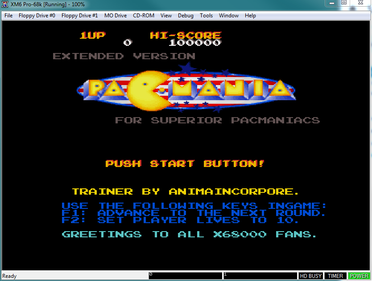This screenshot has height=281, width=372.
Task: Click the TRAINER BY ANIMAINCORPORE. text
Action: click(x=185, y=191)
